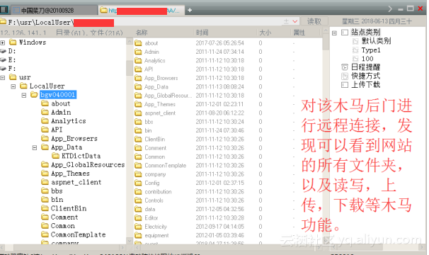Click the Analytics folder icon in file list
The width and height of the screenshot is (429, 255).
pyautogui.click(x=138, y=60)
